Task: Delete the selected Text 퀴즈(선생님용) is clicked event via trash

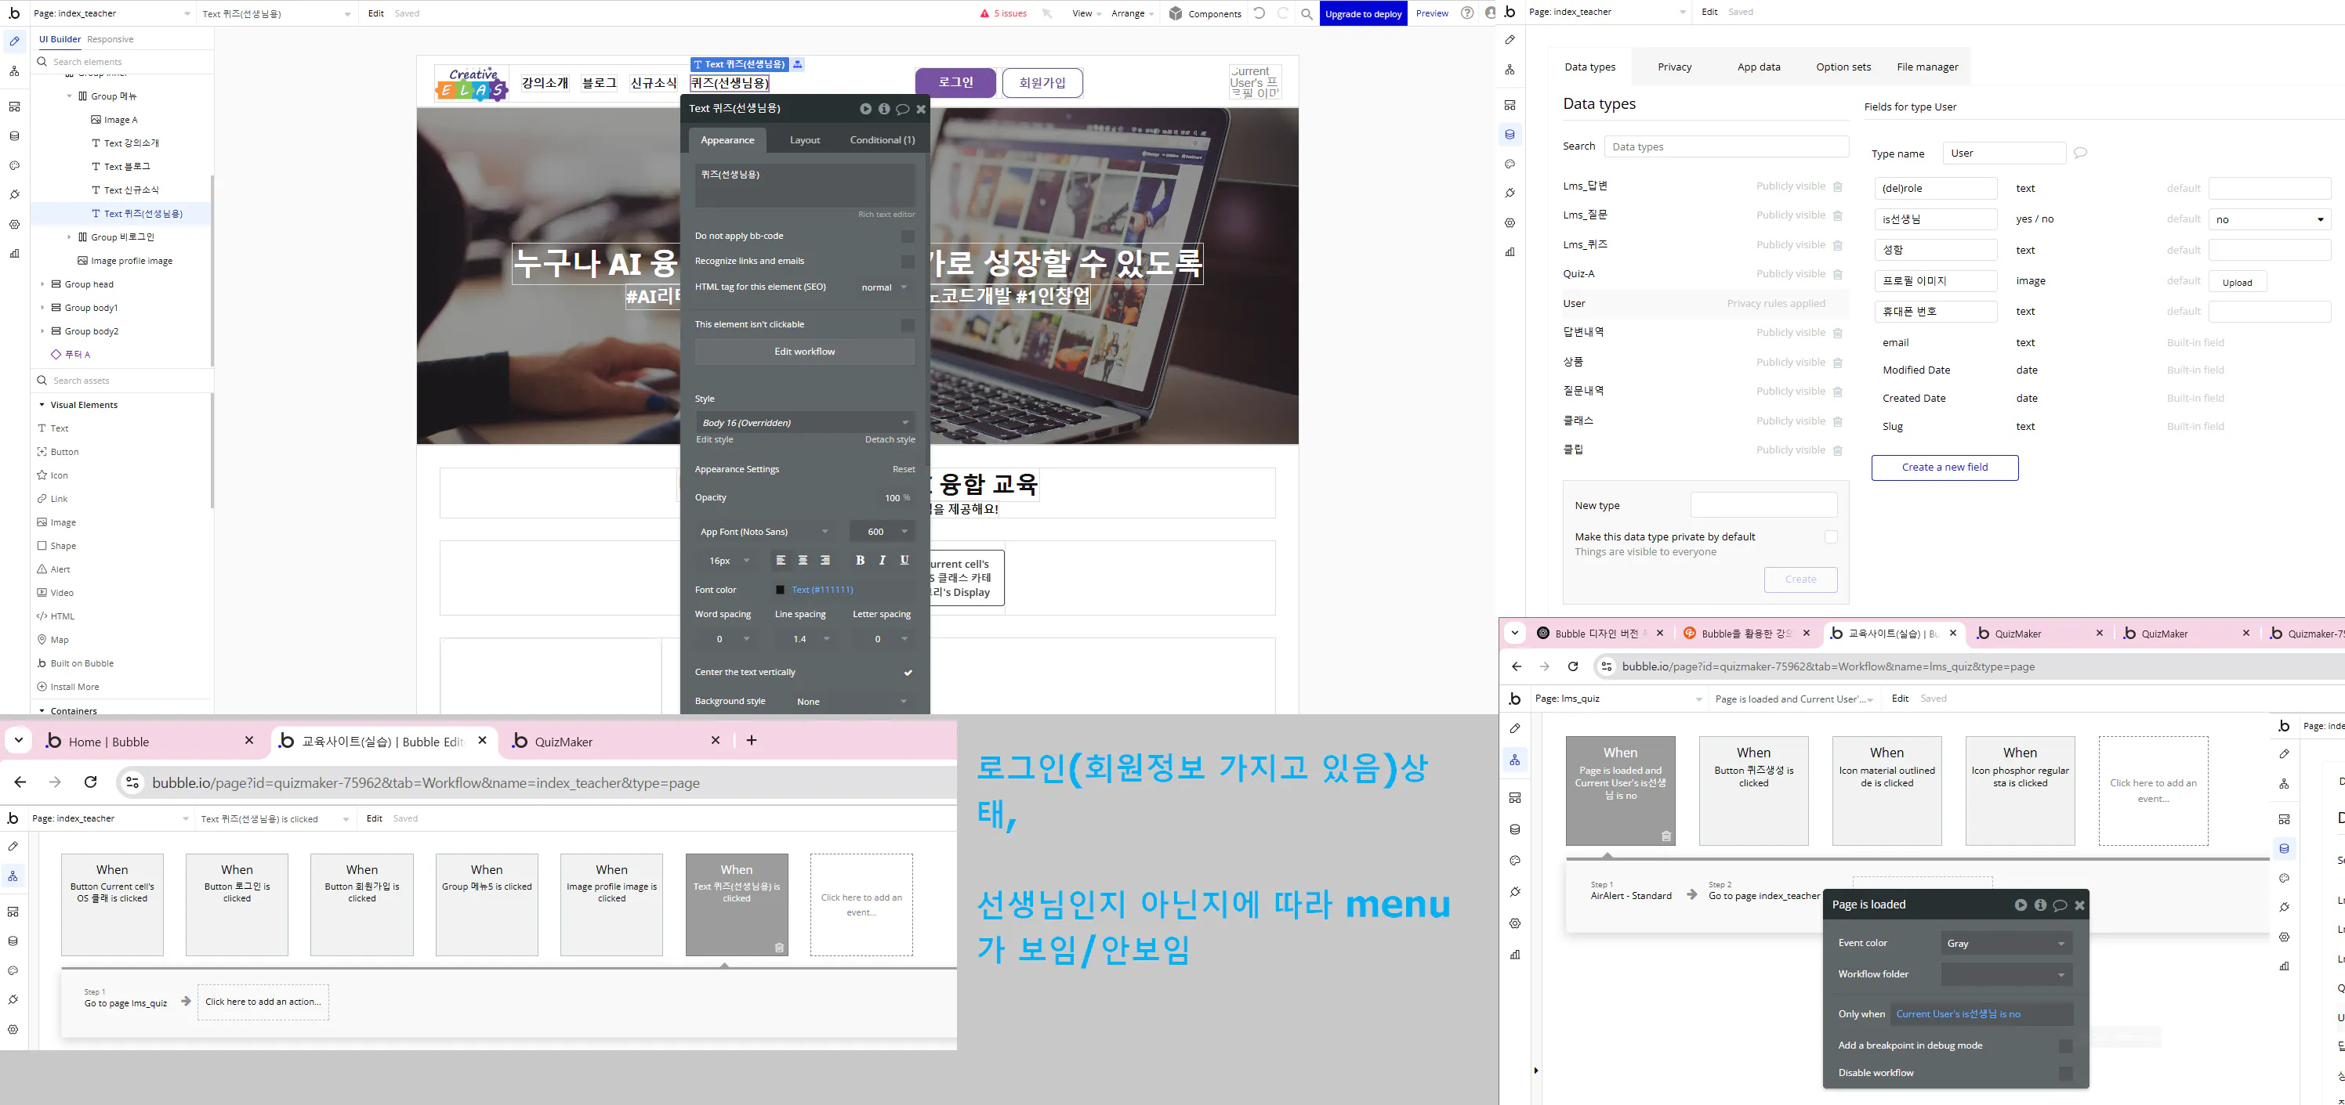Action: (779, 948)
